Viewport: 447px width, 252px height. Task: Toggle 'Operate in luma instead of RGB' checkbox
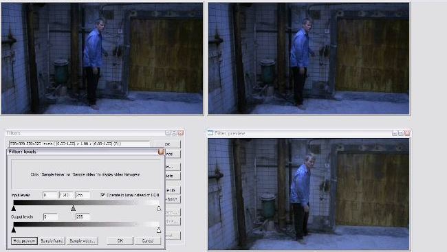click(x=102, y=195)
